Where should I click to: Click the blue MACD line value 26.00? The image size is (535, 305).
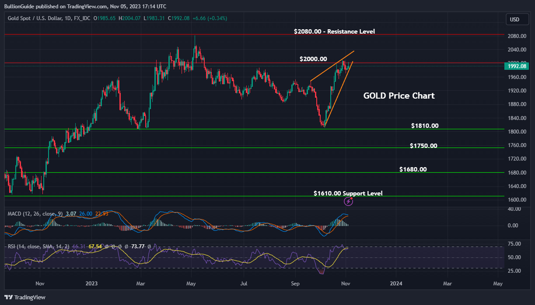[x=86, y=213]
